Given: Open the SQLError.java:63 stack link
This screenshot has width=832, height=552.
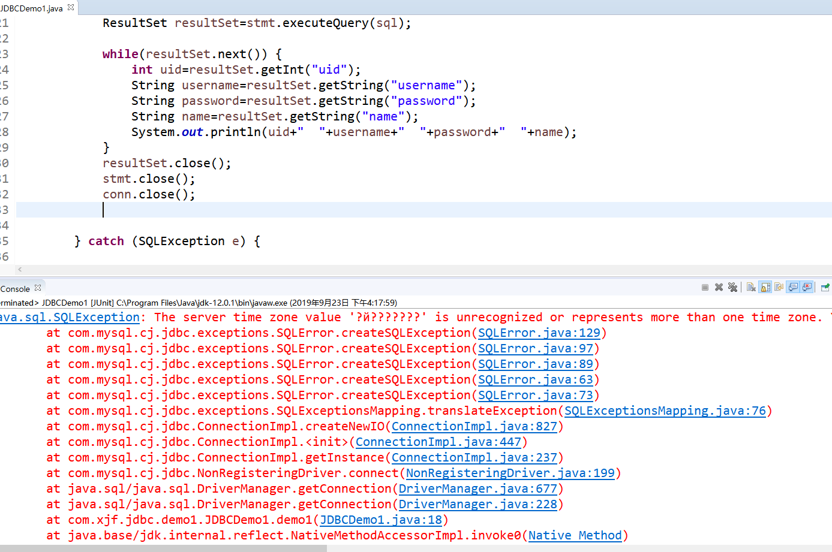Looking at the screenshot, I should [535, 379].
